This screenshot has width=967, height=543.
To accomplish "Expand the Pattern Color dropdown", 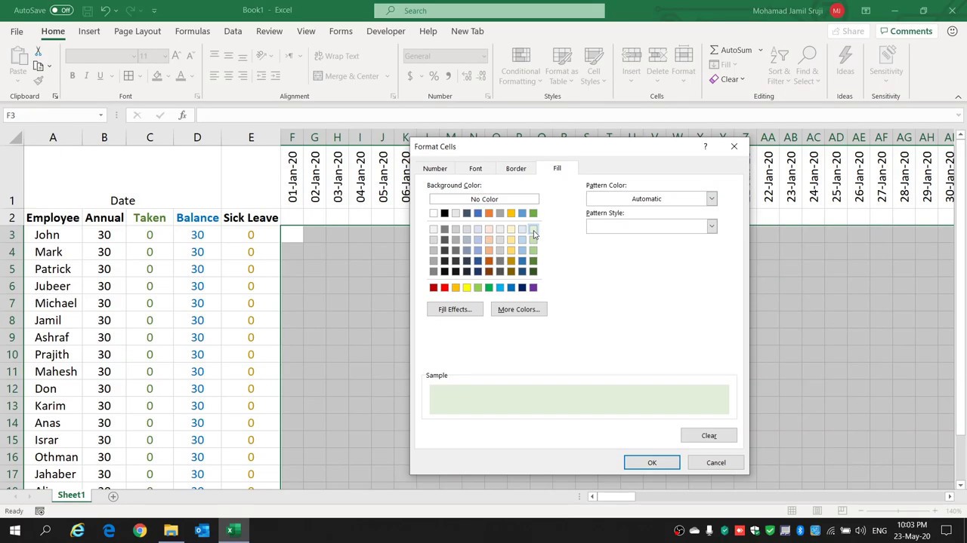I will 711,198.
